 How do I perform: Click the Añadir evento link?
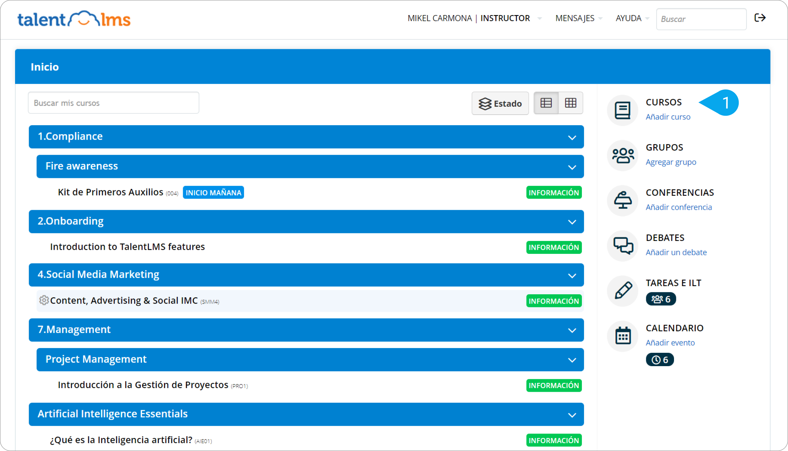pyautogui.click(x=670, y=343)
